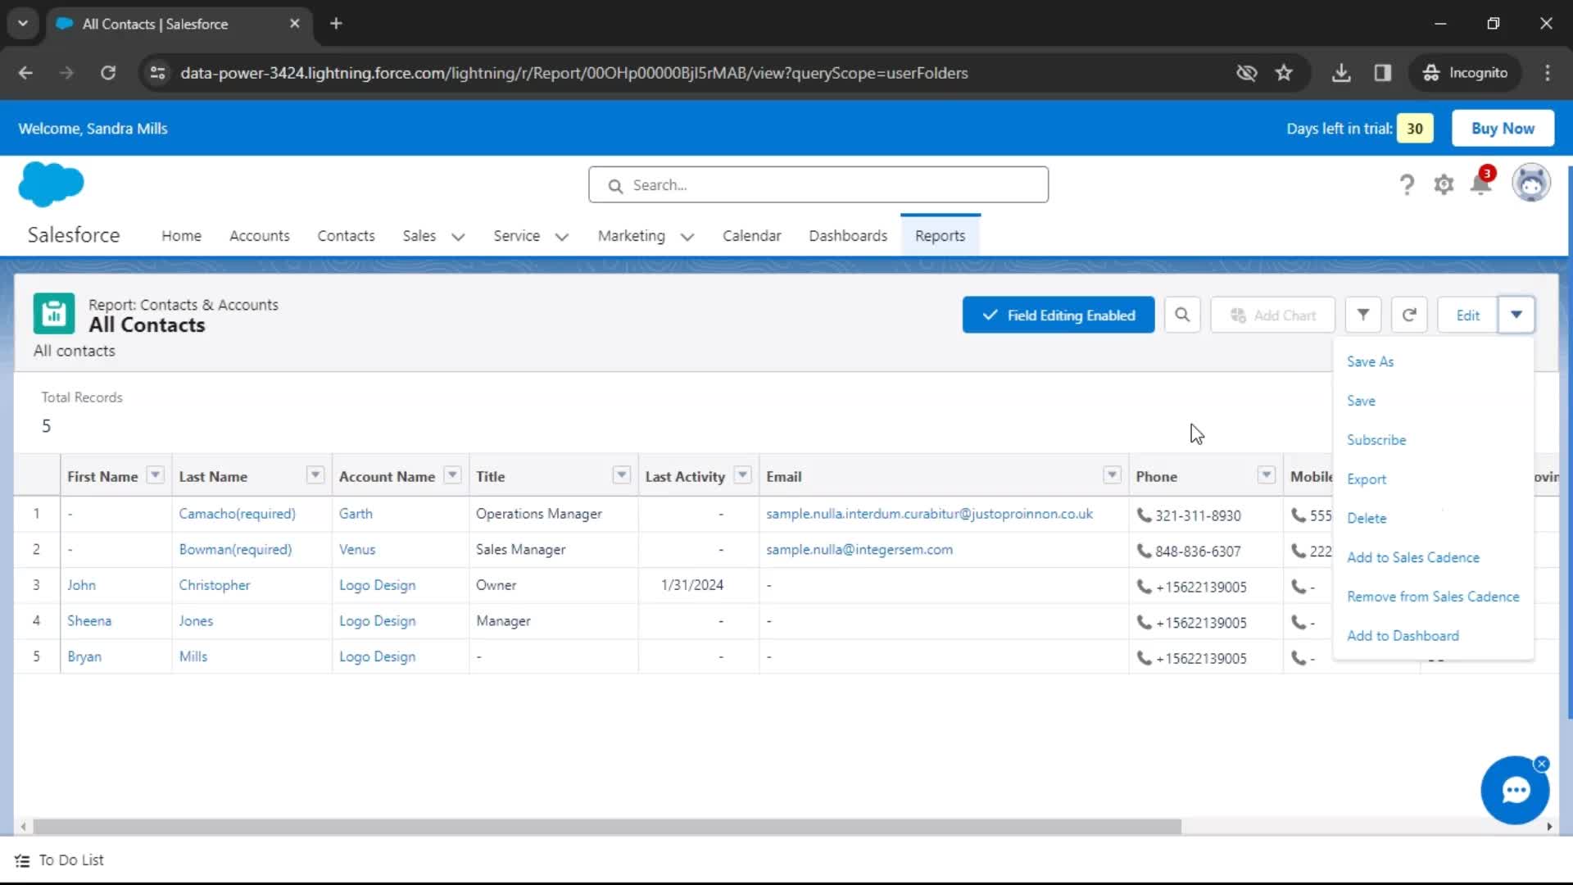This screenshot has width=1573, height=885.
Task: Expand the Service nav menu chevron
Action: click(562, 237)
